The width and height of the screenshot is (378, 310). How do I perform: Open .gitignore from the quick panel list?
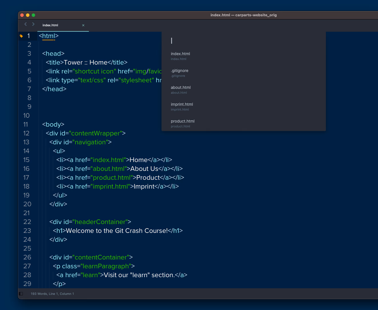point(243,73)
